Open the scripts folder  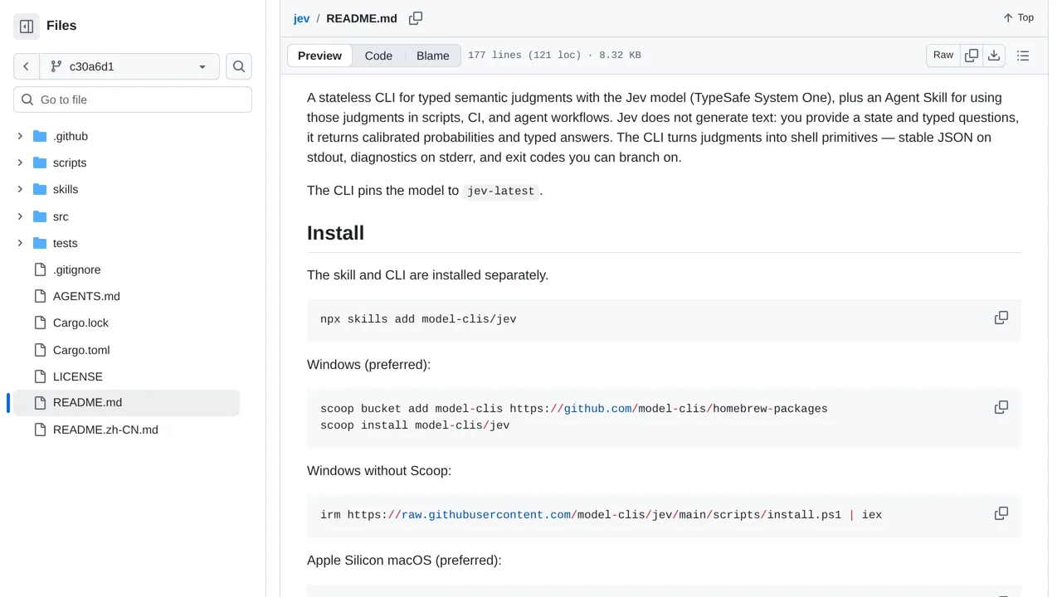click(70, 163)
